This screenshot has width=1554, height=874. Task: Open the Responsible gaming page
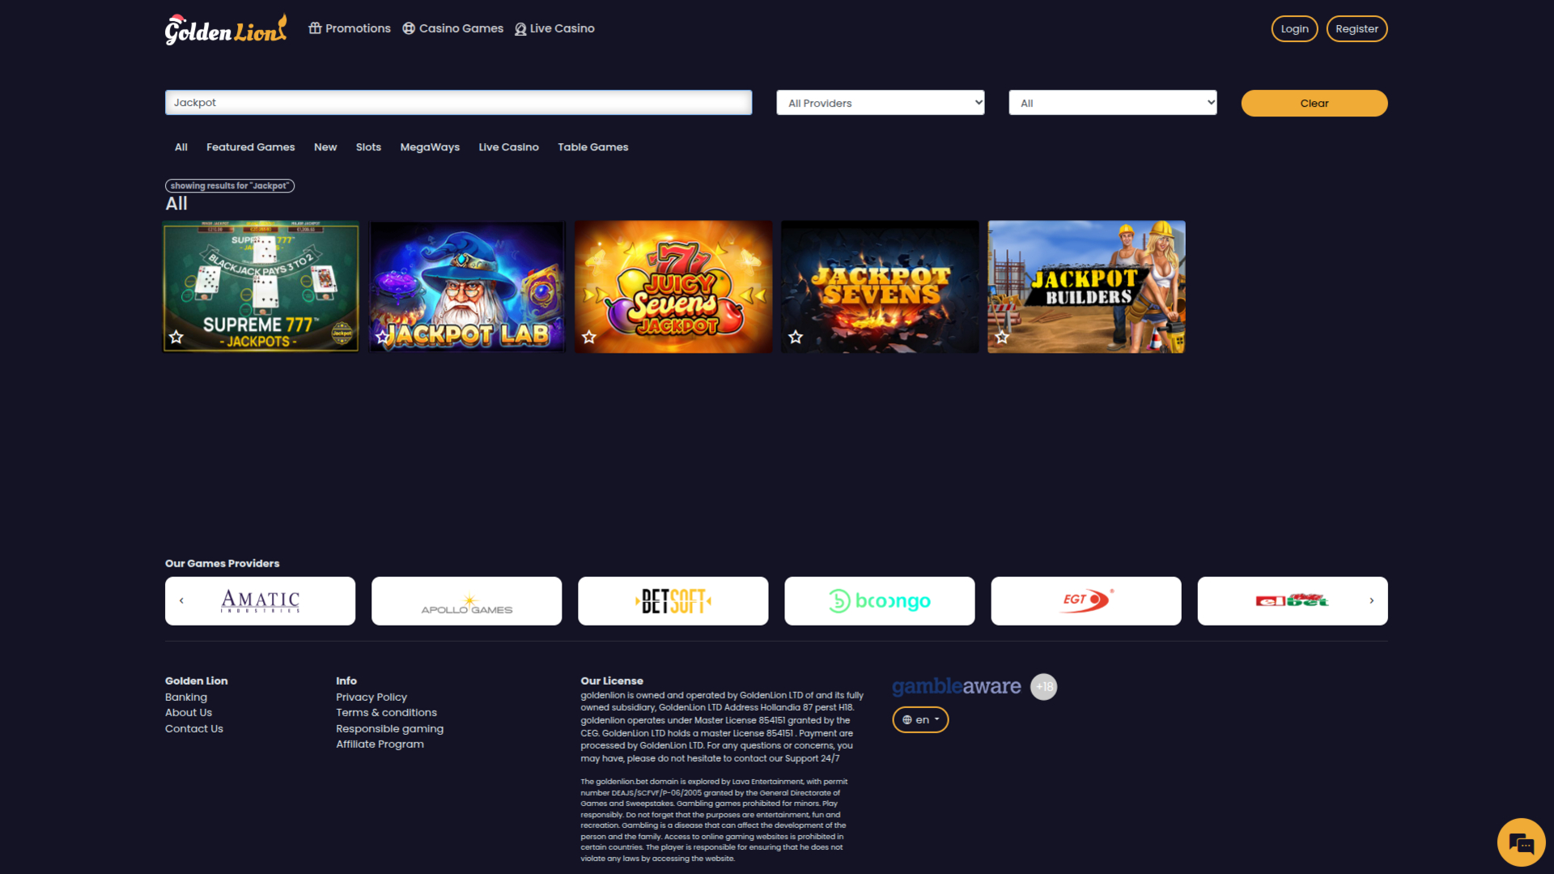click(x=389, y=728)
